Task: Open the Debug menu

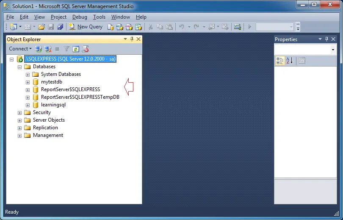Action: 80,17
